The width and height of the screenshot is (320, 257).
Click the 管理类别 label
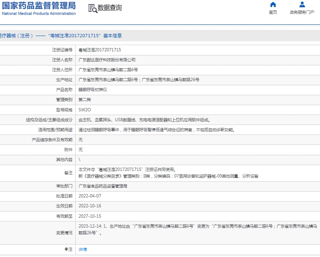[64, 100]
